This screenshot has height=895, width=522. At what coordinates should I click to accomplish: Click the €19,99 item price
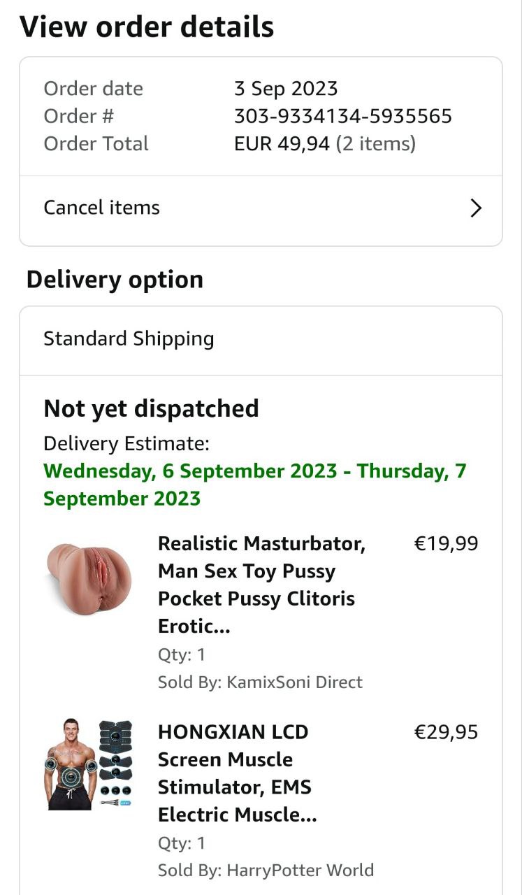pyautogui.click(x=446, y=544)
